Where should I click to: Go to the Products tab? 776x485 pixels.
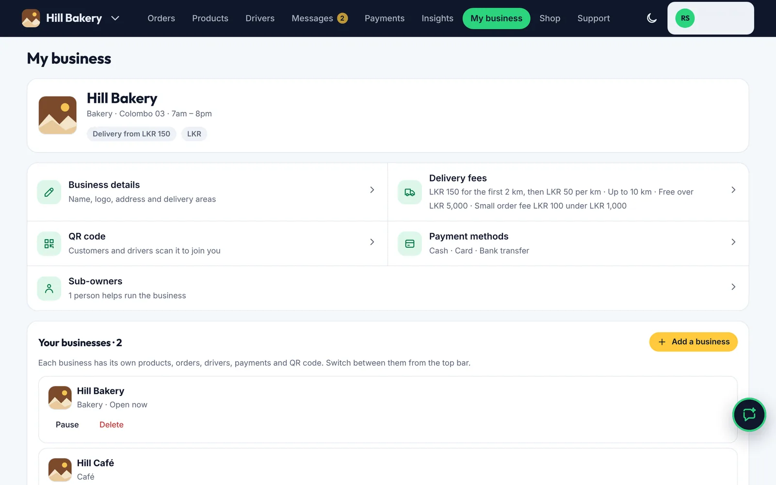[210, 18]
